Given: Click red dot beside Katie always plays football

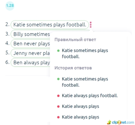Looking at the screenshot, I should pos(58,96).
